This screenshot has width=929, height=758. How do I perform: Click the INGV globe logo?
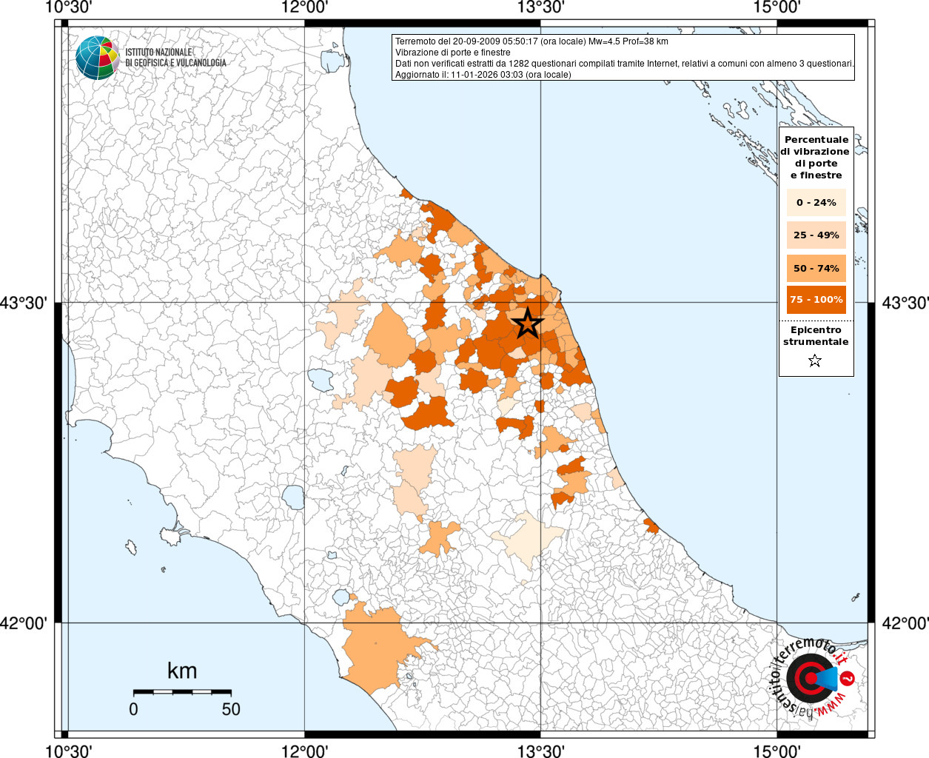point(97,58)
